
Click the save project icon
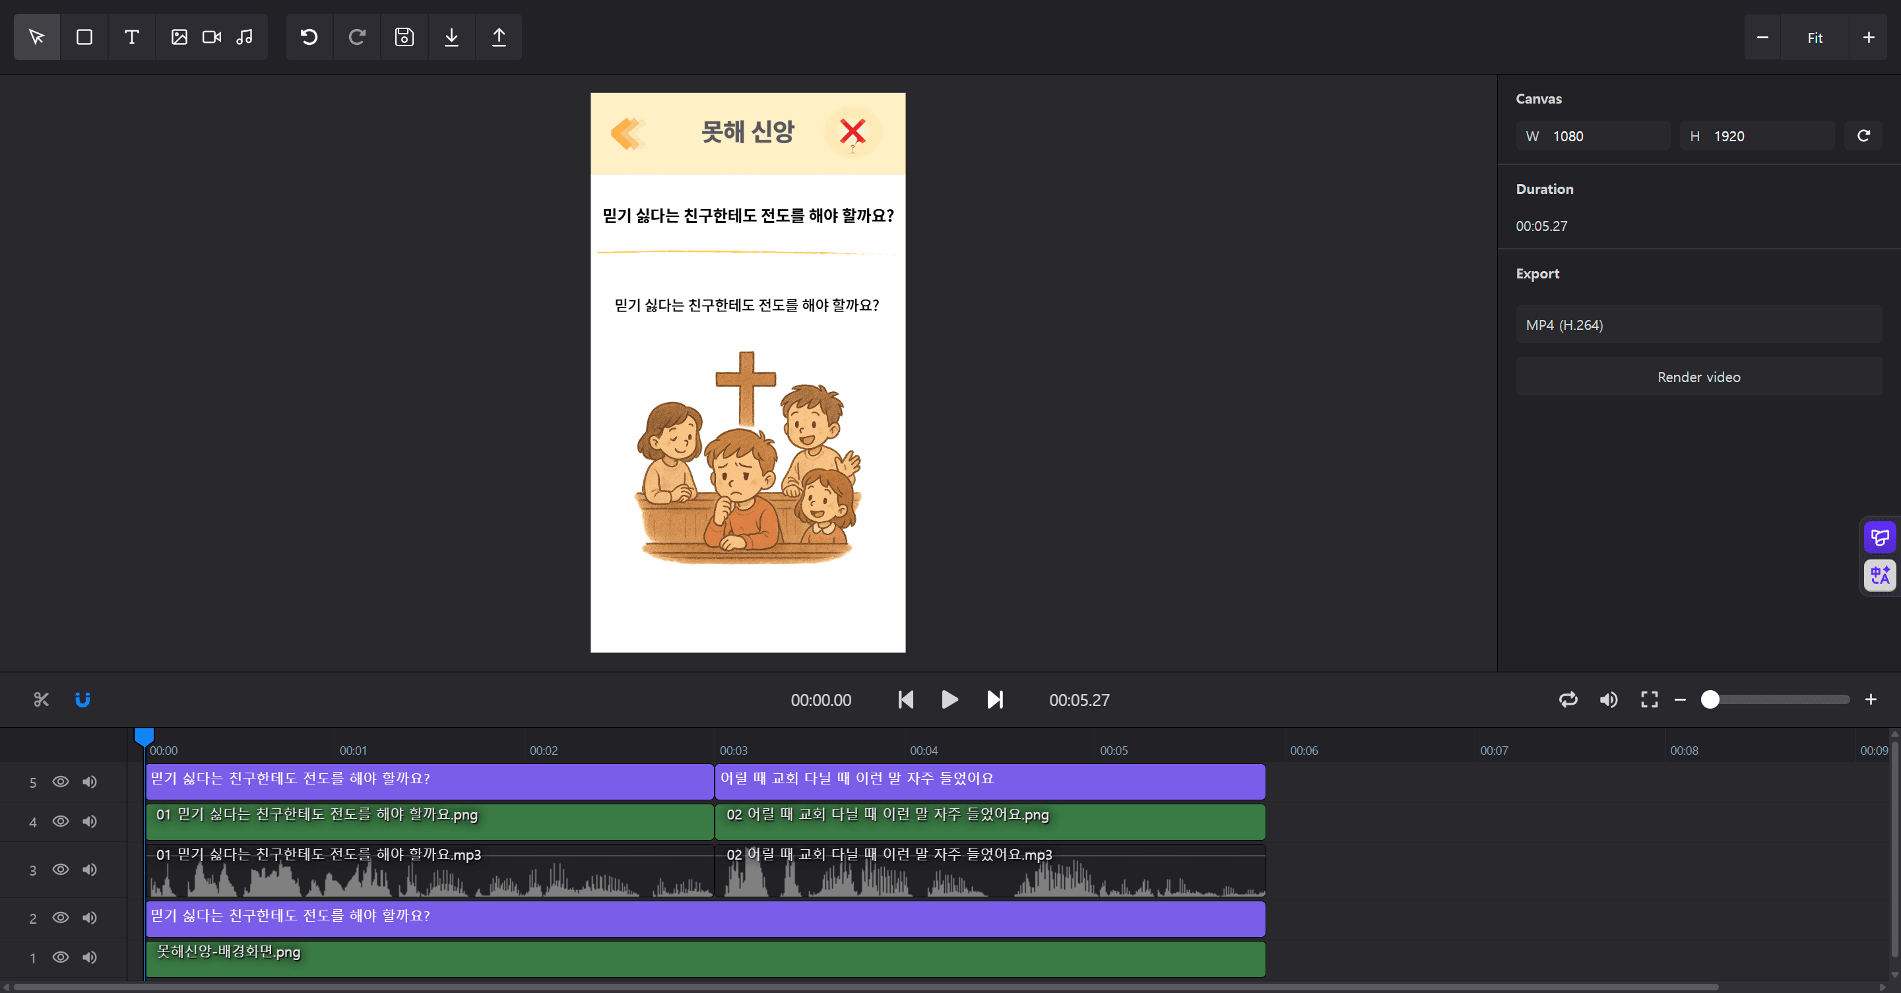tap(404, 37)
